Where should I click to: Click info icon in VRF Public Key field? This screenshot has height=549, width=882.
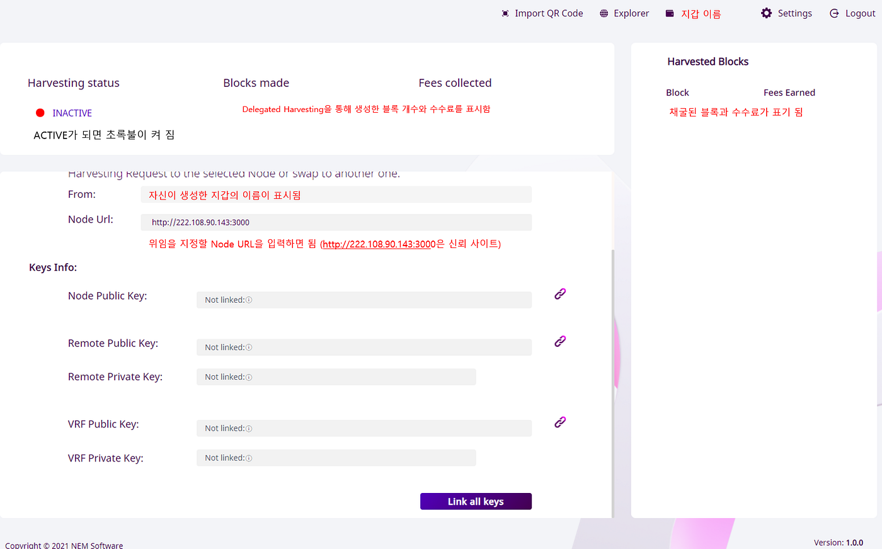[249, 429]
